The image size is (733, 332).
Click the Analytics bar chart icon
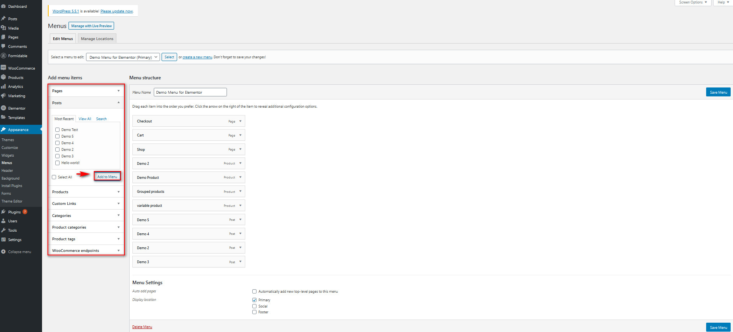click(x=4, y=86)
